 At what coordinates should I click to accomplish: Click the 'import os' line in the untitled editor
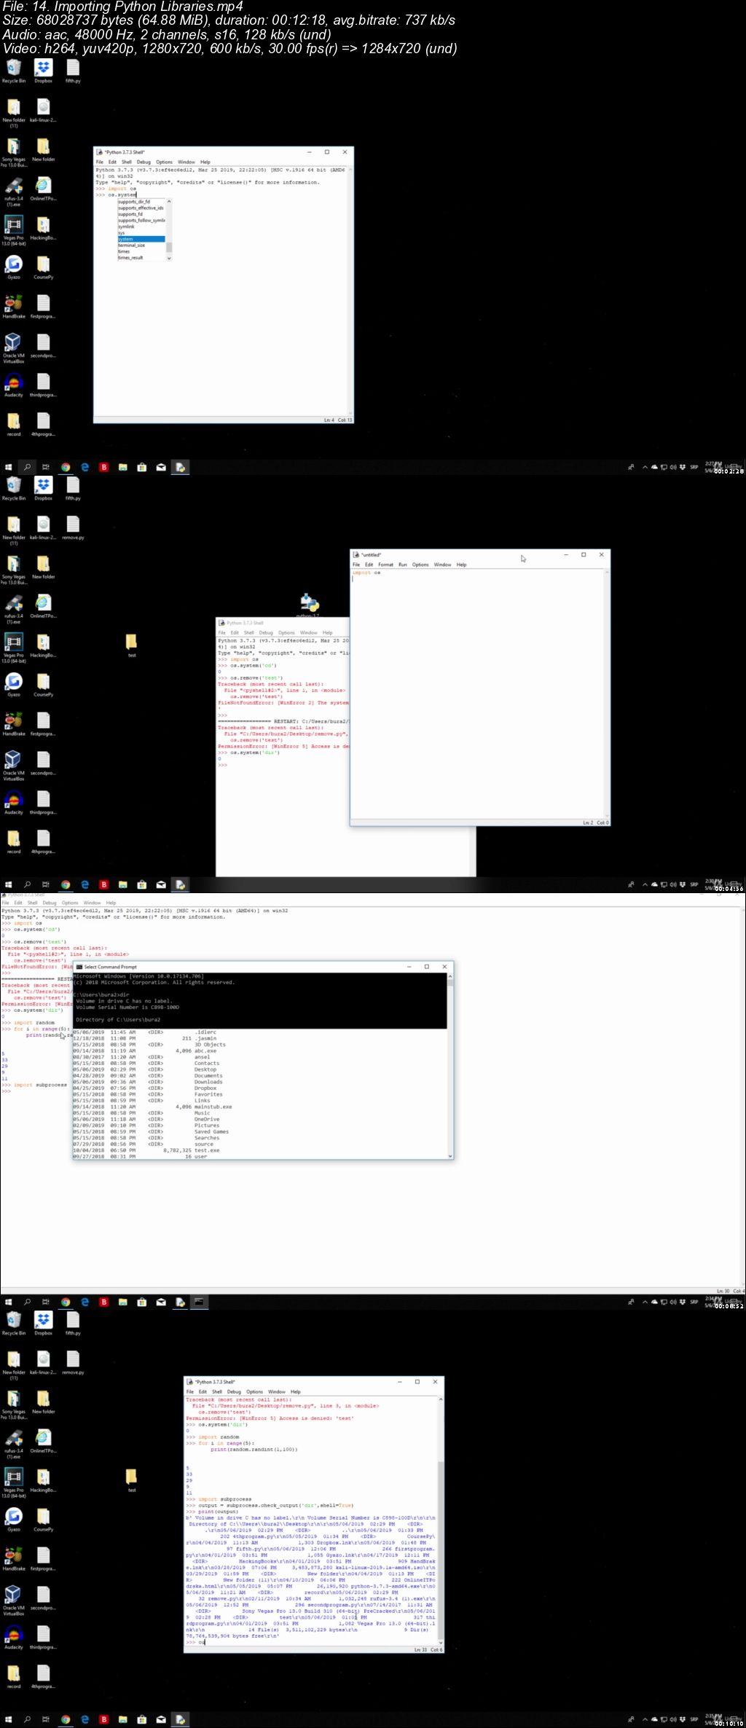[366, 573]
